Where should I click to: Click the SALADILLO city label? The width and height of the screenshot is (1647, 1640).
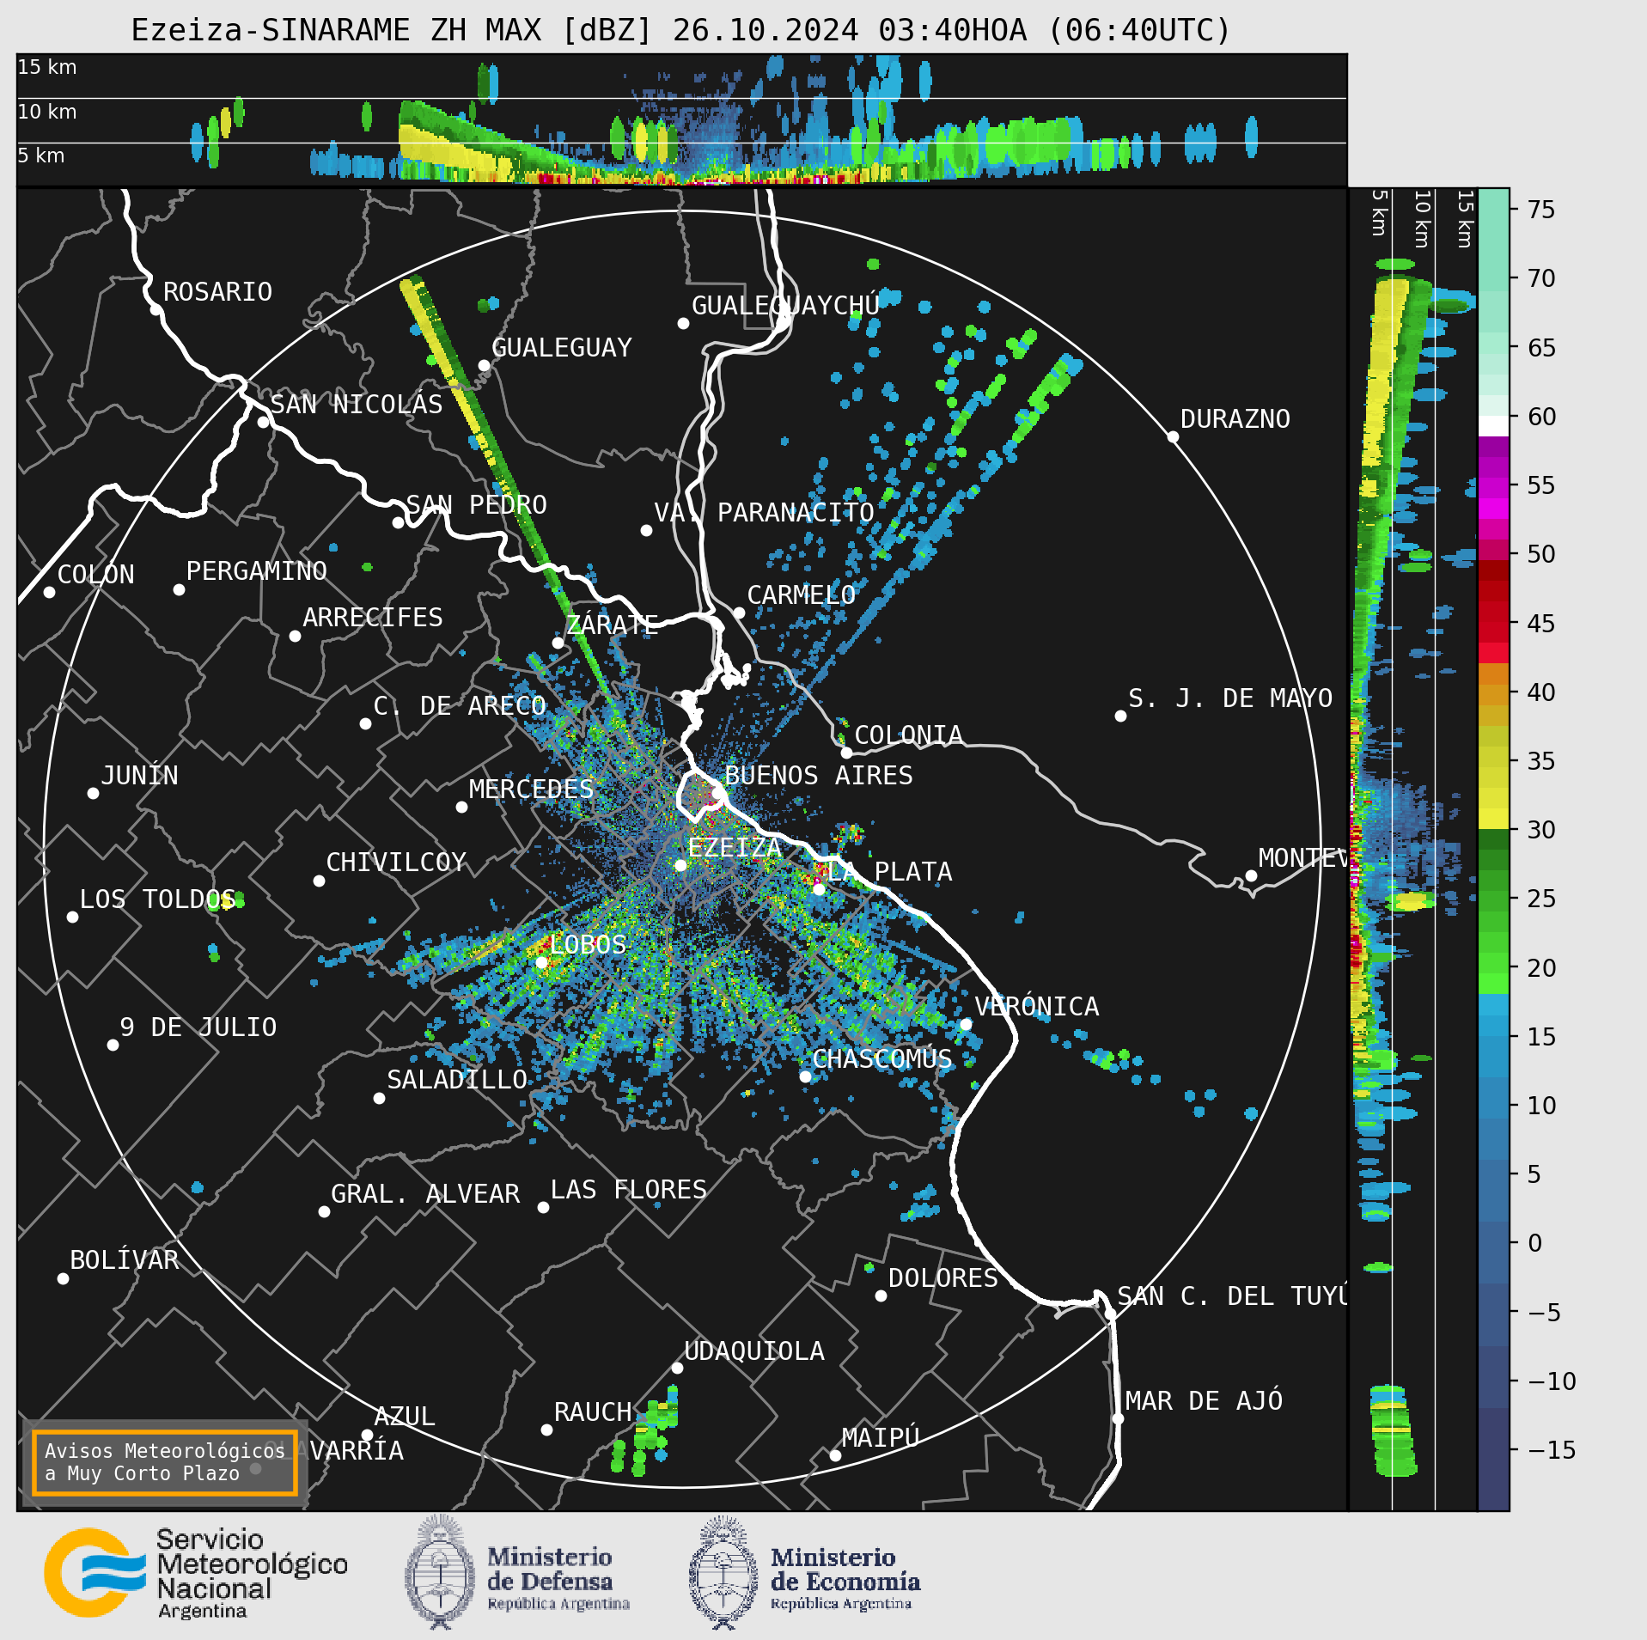[x=457, y=1080]
